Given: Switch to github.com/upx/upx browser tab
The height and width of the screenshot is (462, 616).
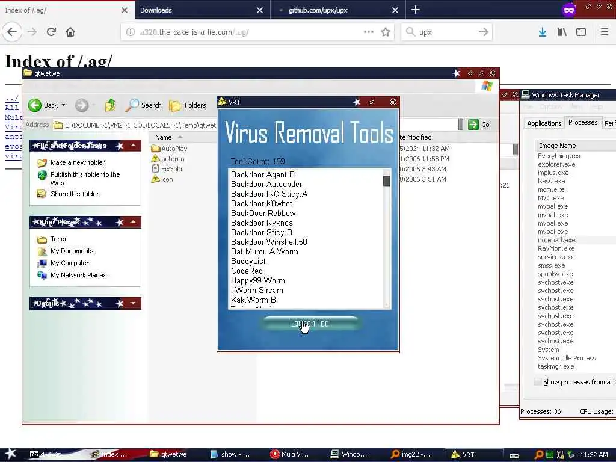Looking at the screenshot, I should click(338, 10).
